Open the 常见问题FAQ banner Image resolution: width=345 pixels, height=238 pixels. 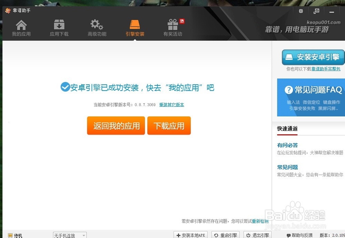pyautogui.click(x=311, y=97)
